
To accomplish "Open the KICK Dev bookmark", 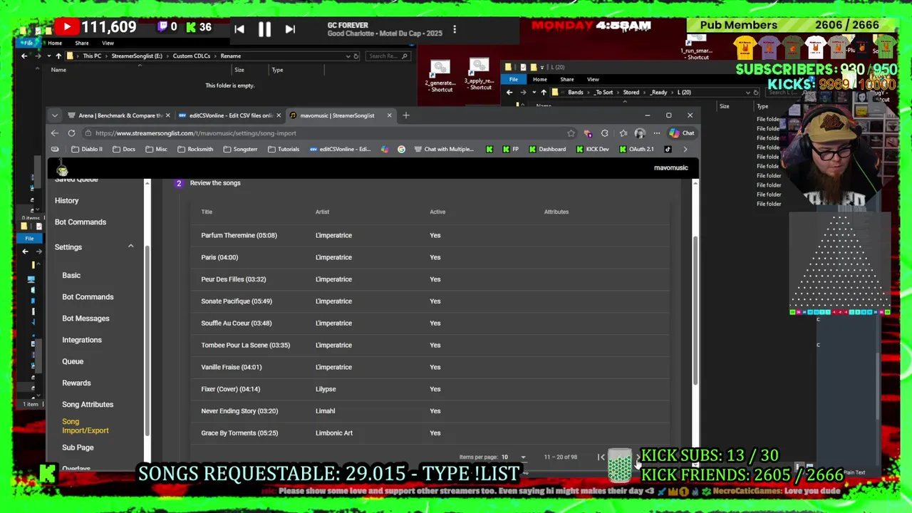I will [x=592, y=150].
